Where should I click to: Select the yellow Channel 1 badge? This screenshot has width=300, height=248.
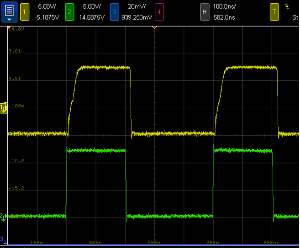25,12
